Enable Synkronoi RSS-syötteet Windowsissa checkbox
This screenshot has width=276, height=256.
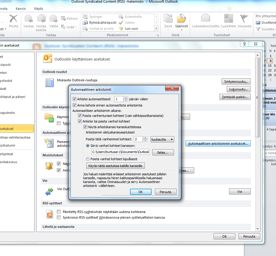(59, 217)
